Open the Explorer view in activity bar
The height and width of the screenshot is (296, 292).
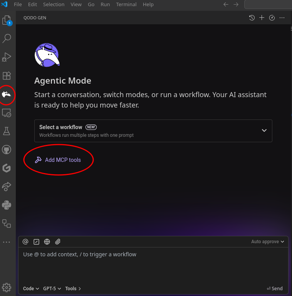pos(7,20)
